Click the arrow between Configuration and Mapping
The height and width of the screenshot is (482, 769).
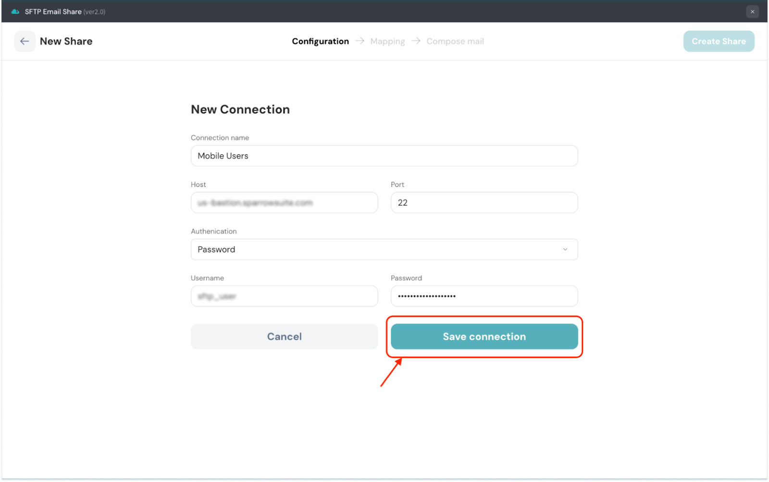click(x=360, y=41)
